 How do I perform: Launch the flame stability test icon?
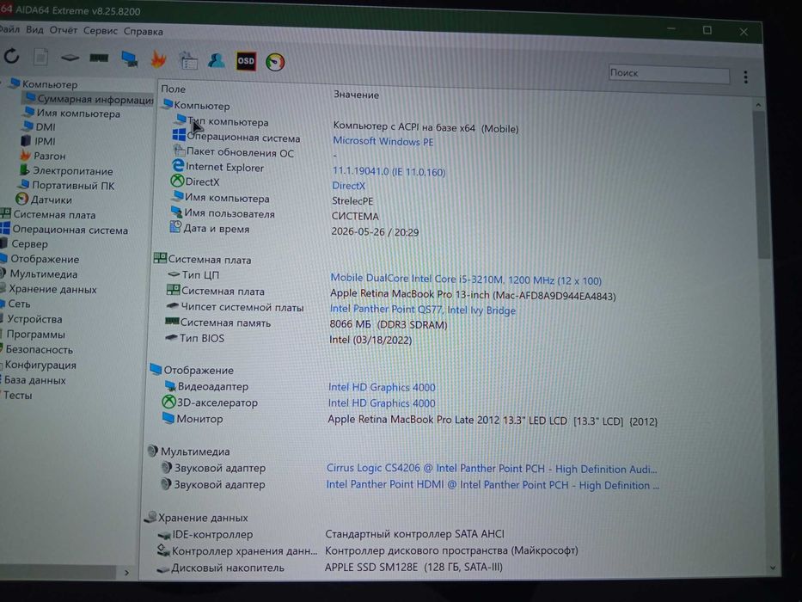pos(158,59)
